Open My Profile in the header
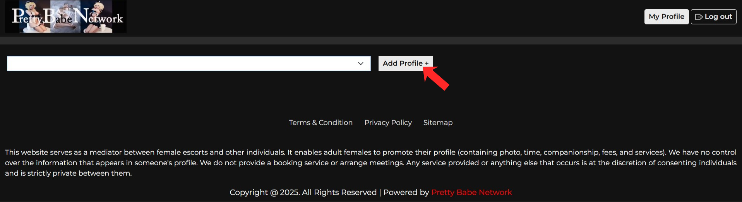Screen dimensions: 742x202 click(666, 17)
